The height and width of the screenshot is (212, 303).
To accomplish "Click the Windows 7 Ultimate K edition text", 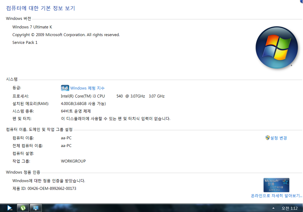I will pos(32,27).
